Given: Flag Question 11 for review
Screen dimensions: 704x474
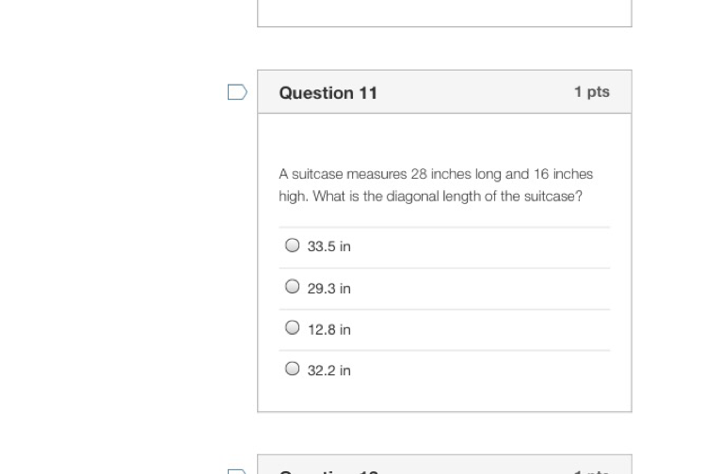Looking at the screenshot, I should click(x=237, y=92).
